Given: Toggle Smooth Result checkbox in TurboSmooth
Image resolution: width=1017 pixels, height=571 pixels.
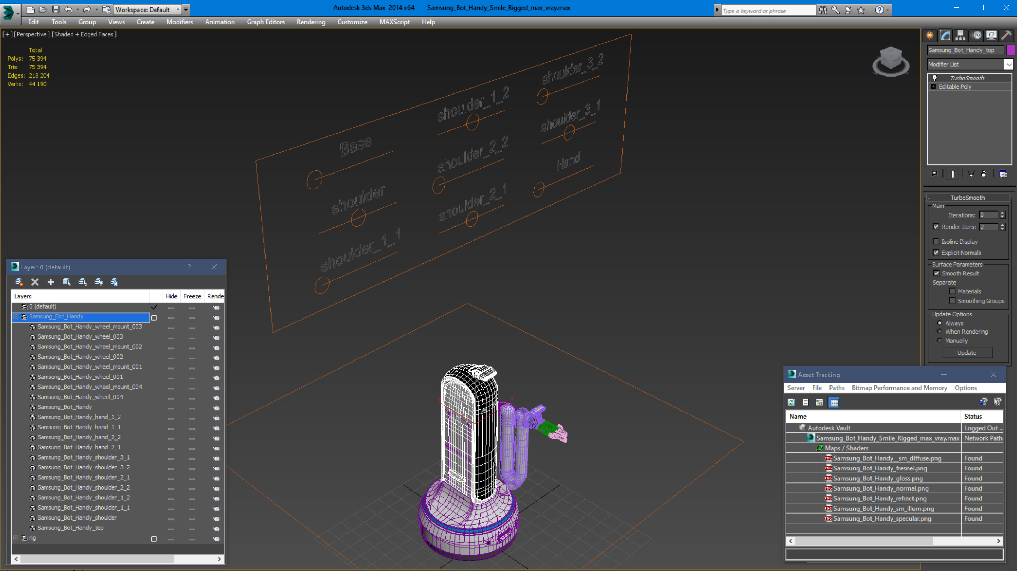Looking at the screenshot, I should (936, 273).
